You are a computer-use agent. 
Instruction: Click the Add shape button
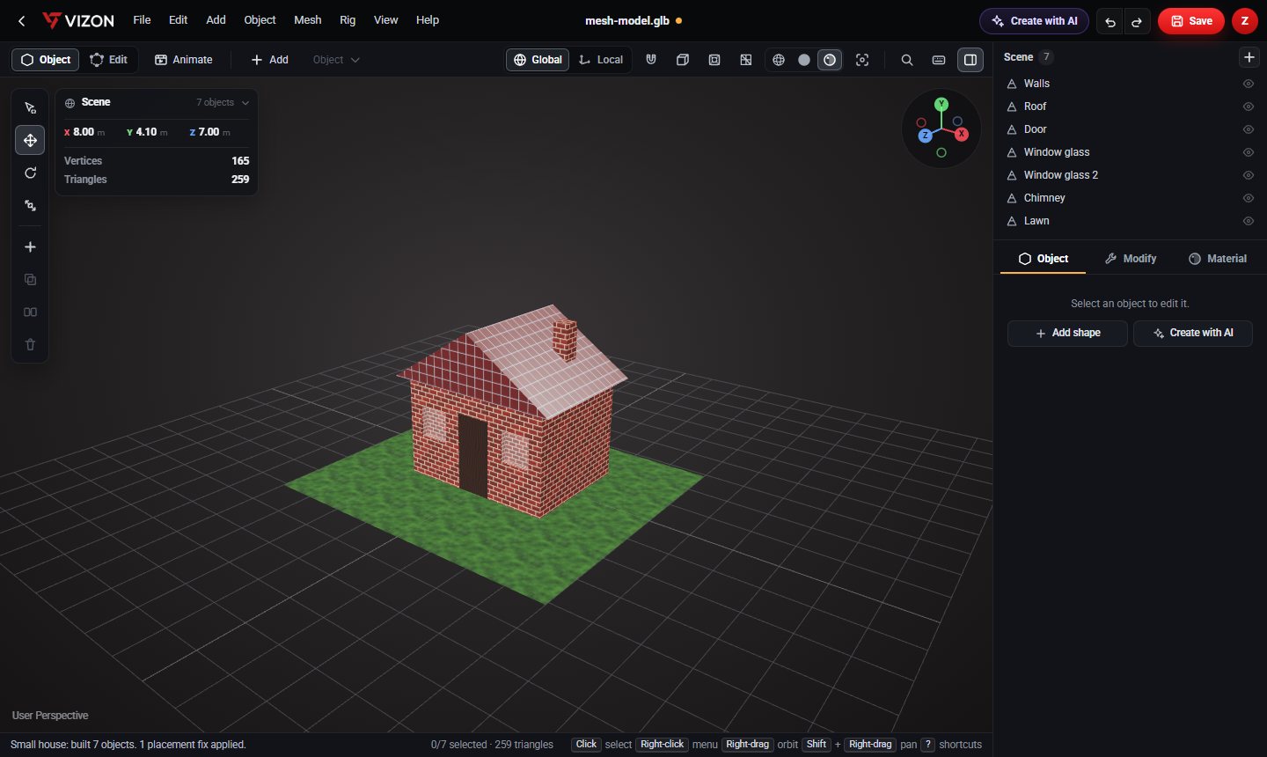(x=1067, y=333)
